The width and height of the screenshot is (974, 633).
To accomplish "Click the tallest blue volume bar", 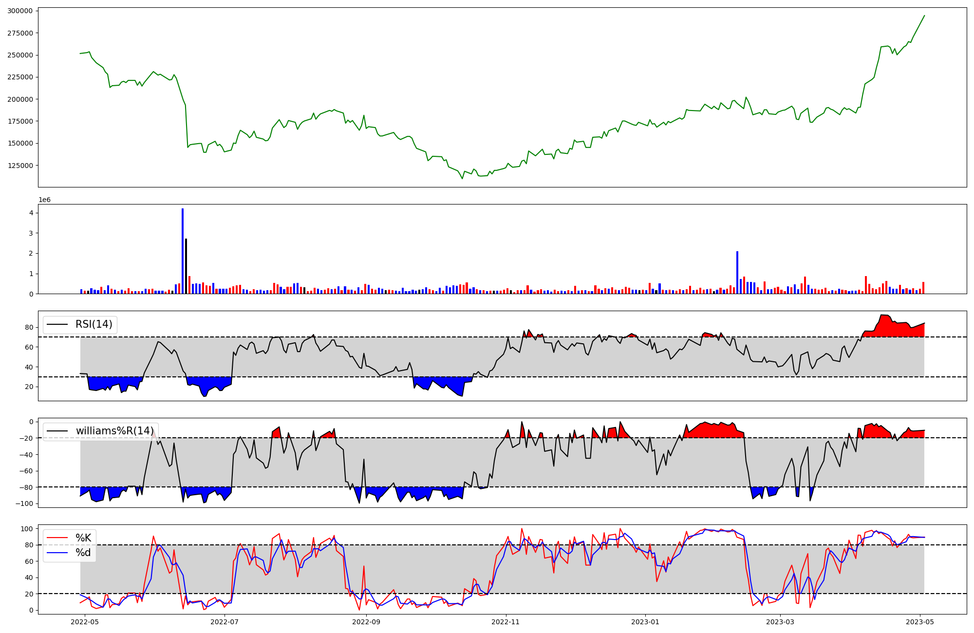I will [x=183, y=251].
